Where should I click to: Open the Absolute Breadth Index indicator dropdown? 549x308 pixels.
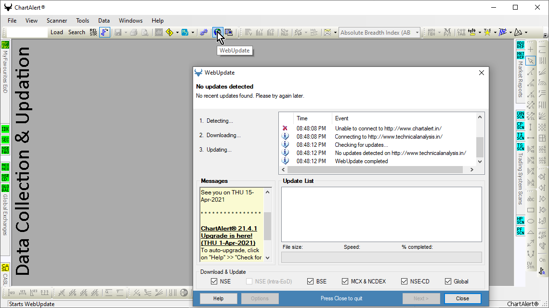click(x=417, y=33)
